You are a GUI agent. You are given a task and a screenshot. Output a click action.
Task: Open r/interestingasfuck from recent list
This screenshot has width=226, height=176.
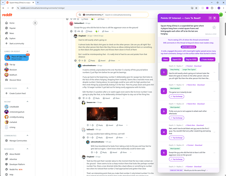17,112
